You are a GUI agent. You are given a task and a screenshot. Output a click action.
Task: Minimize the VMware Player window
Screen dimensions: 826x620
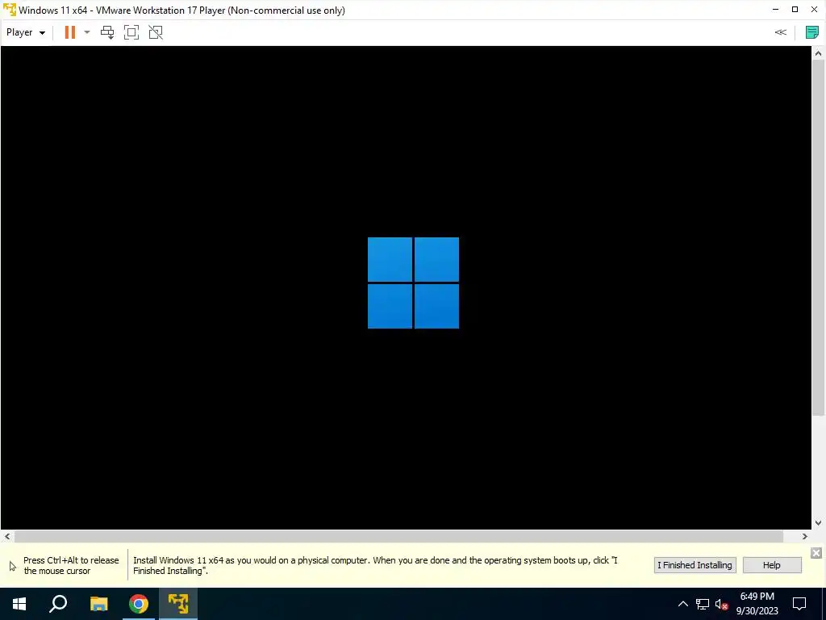[x=775, y=10]
